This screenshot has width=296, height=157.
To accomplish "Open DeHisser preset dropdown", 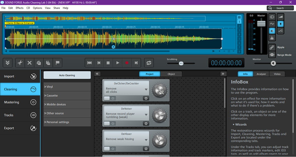I will coord(146,140).
